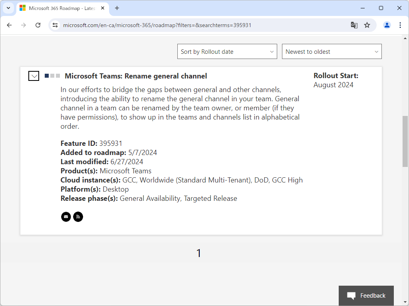This screenshot has height=306, width=409.
Task: Click the browser profile avatar icon
Action: (387, 25)
